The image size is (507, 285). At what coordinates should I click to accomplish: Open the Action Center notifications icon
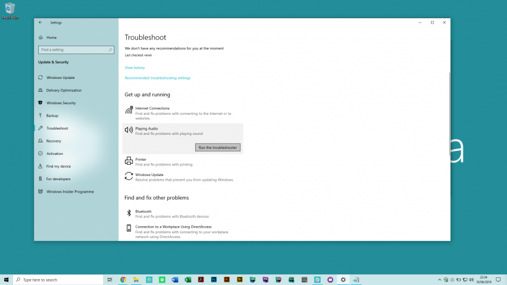(x=498, y=280)
